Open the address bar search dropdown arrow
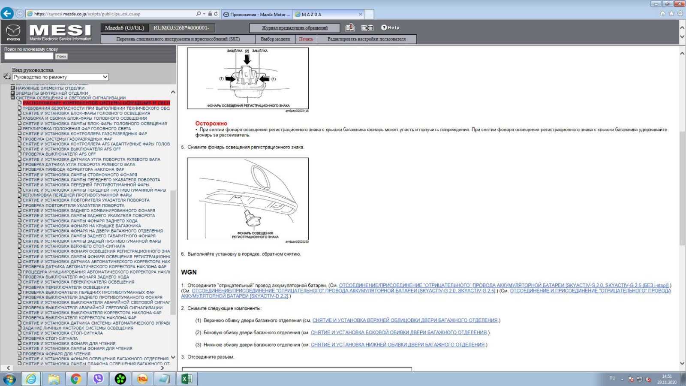The image size is (686, 386). 204,14
